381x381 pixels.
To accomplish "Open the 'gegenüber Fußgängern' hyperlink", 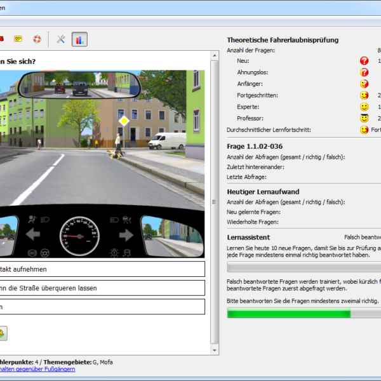I will (x=37, y=369).
